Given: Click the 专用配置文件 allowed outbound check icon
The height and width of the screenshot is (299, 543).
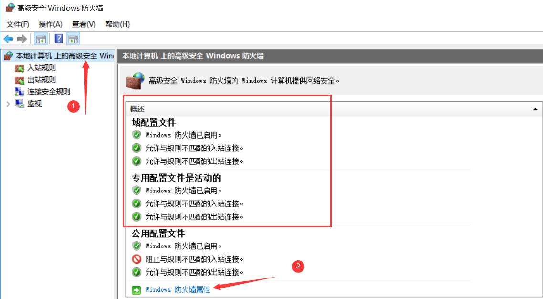Looking at the screenshot, I should pyautogui.click(x=136, y=217).
